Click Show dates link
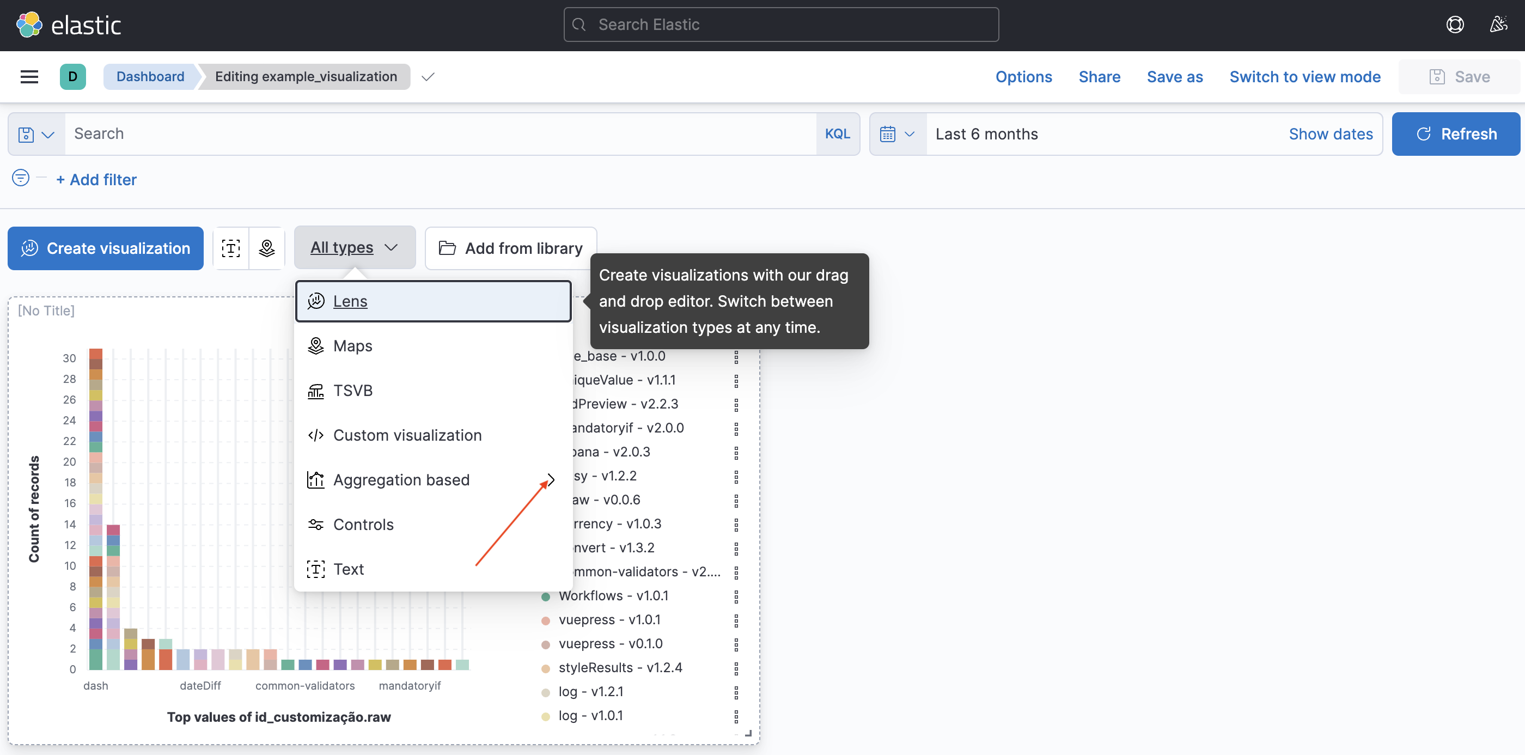The image size is (1525, 755). pos(1331,134)
